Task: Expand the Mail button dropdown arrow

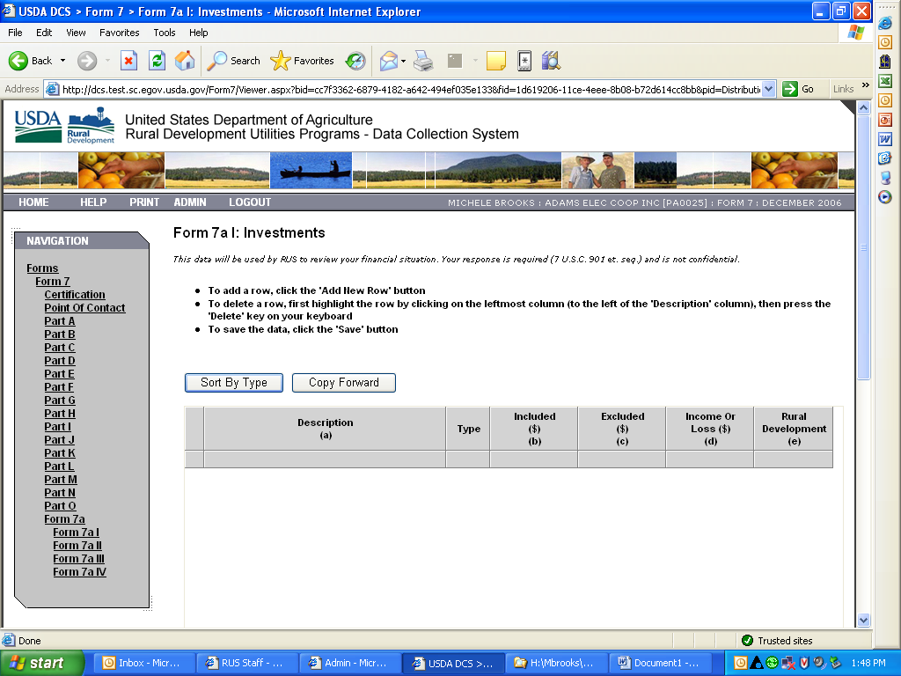Action: [x=404, y=61]
